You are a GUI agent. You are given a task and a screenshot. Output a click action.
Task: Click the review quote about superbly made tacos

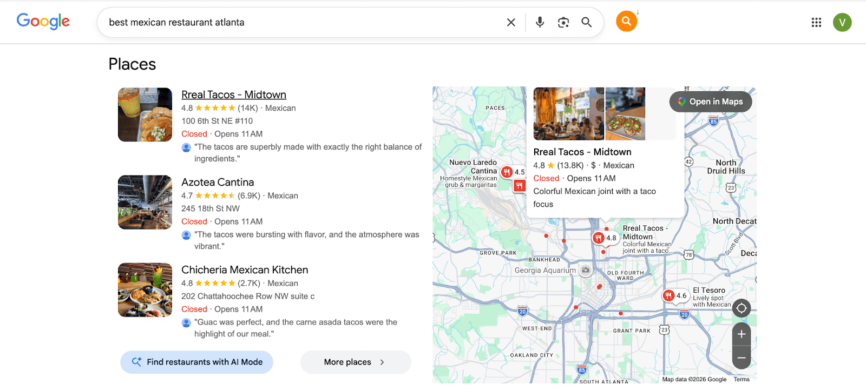click(x=308, y=153)
